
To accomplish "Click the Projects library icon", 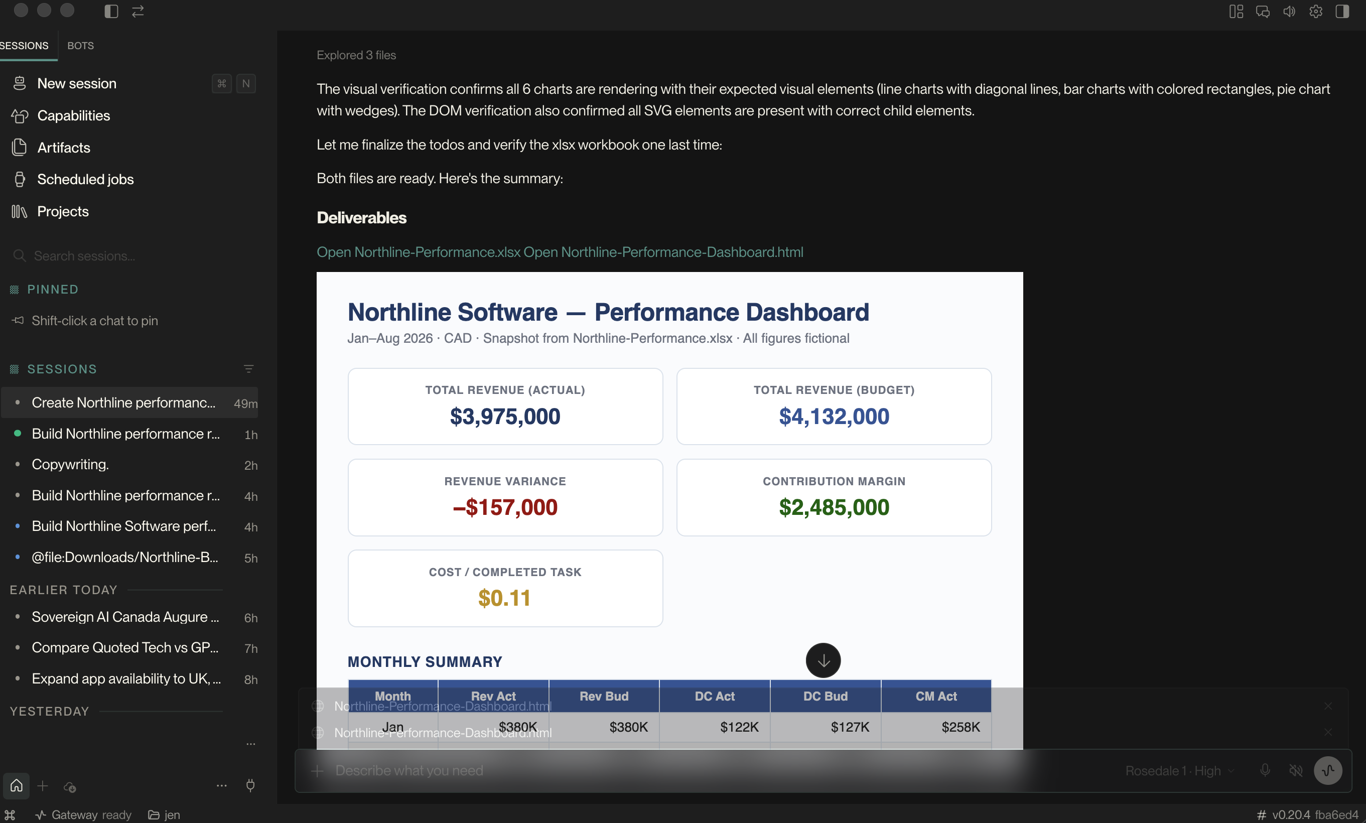I will click(20, 211).
